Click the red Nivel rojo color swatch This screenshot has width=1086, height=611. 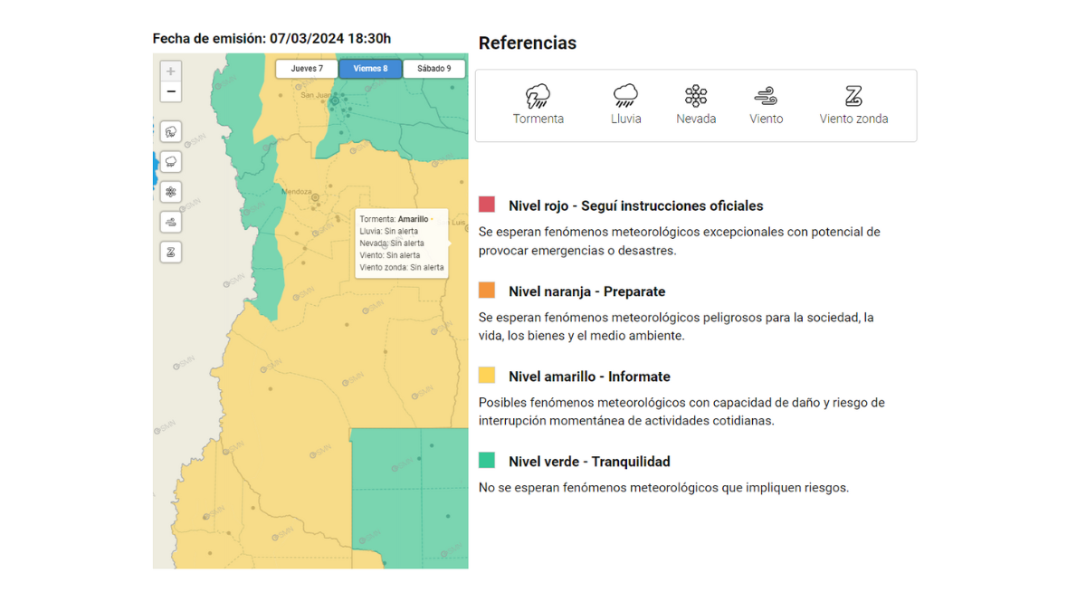pyautogui.click(x=486, y=205)
